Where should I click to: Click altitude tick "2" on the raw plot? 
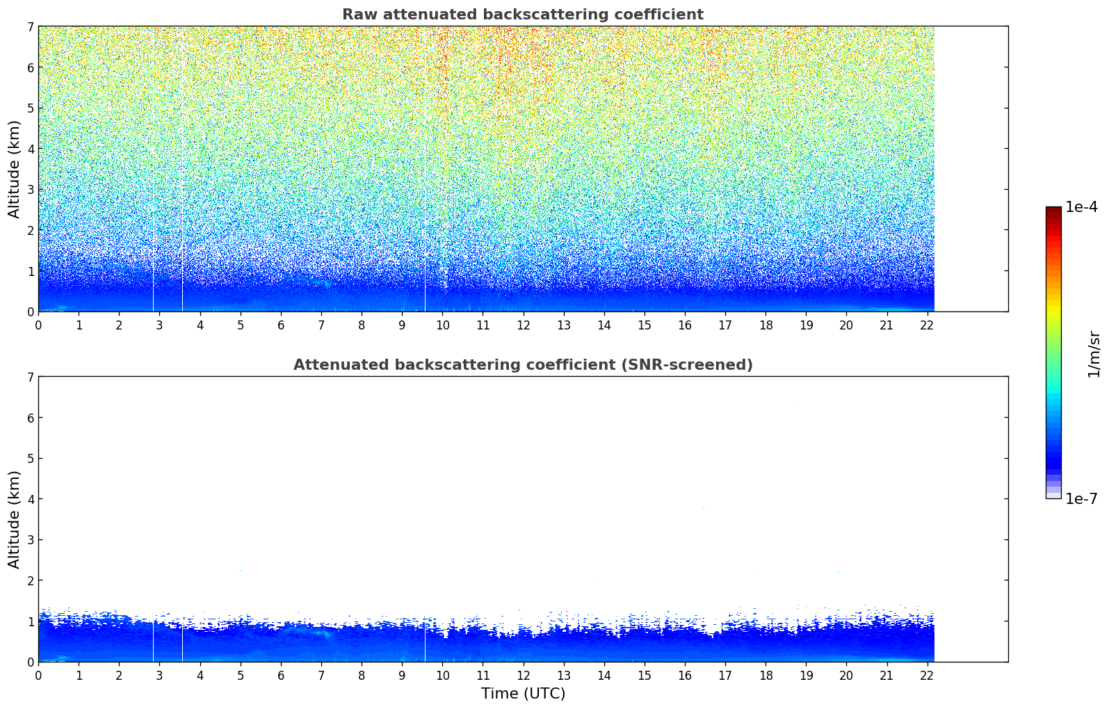point(31,230)
